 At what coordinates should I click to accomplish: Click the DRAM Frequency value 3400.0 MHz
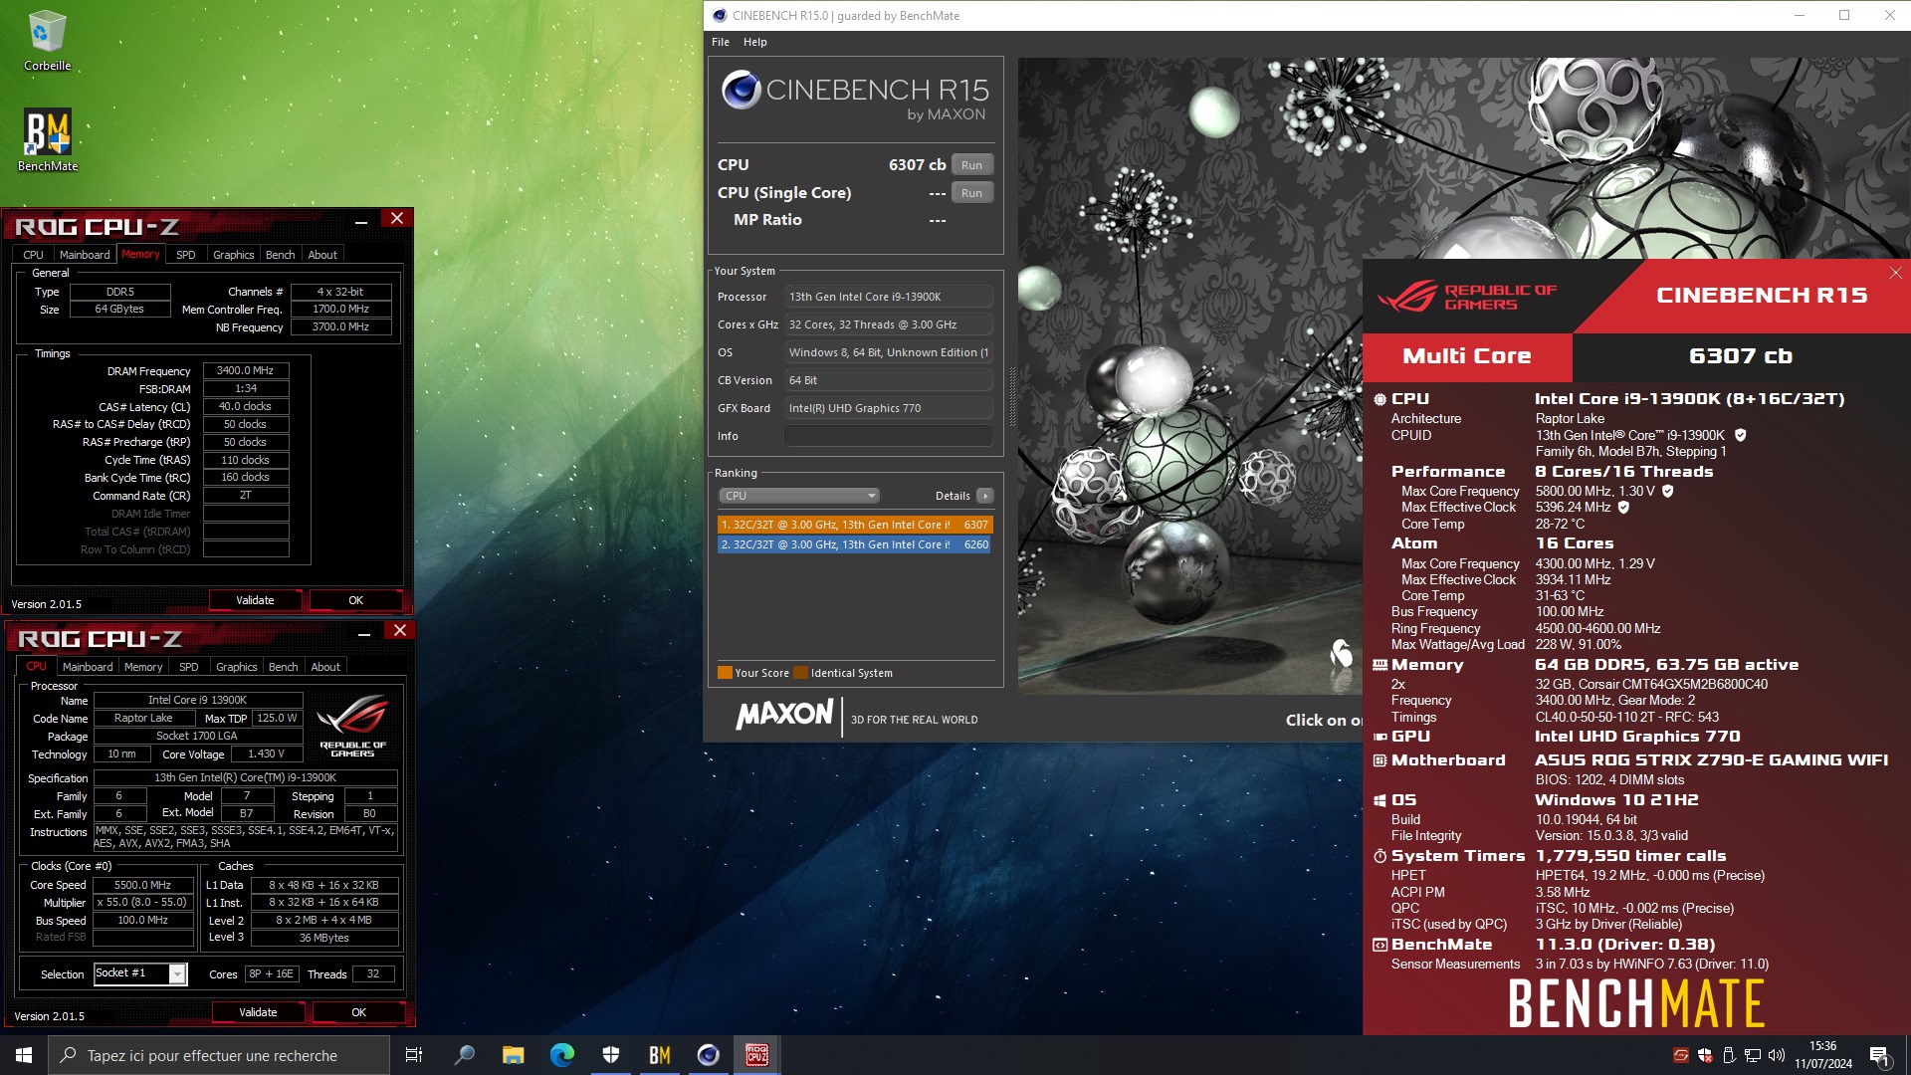[x=246, y=370]
